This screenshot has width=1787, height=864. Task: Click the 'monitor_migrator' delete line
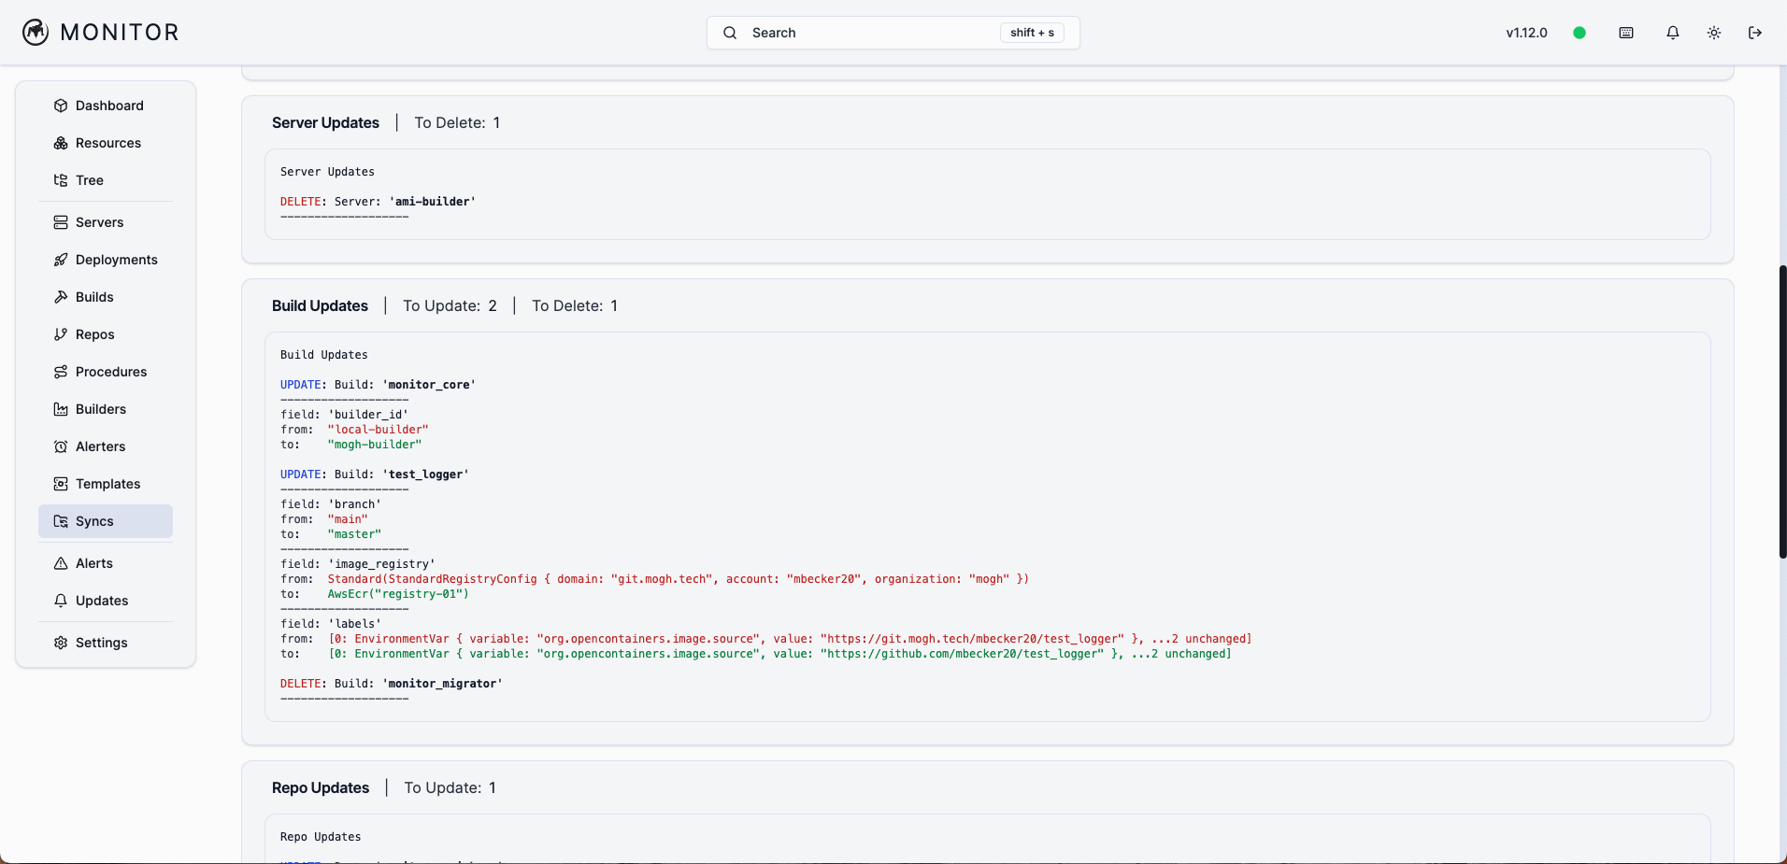[392, 684]
